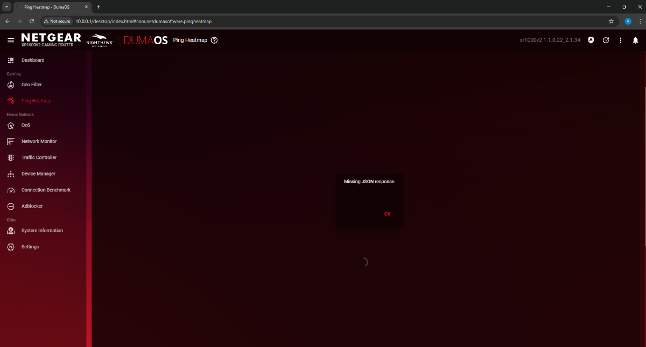
Task: Click the Network Monitor sidebar icon
Action: (11, 141)
